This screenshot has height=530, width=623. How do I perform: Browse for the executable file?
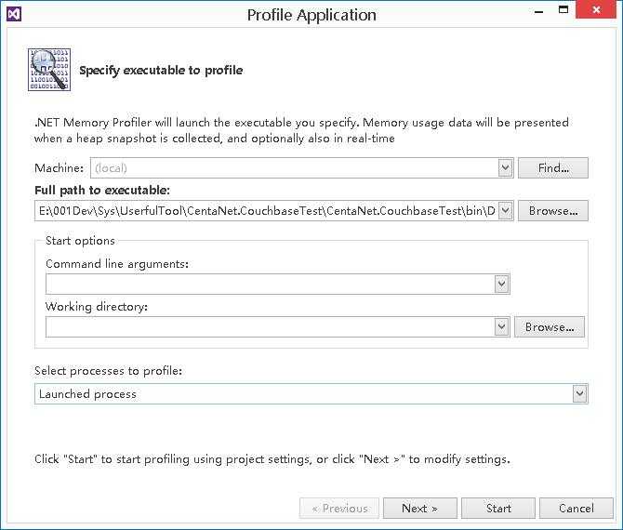pyautogui.click(x=553, y=211)
